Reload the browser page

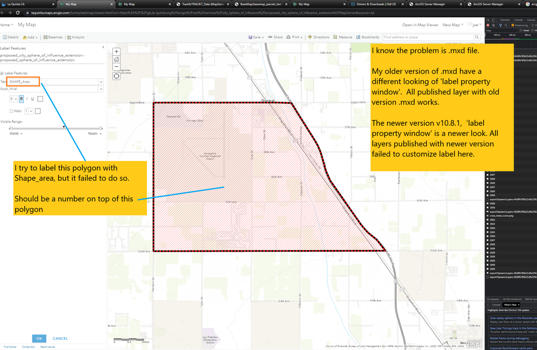click(x=17, y=13)
